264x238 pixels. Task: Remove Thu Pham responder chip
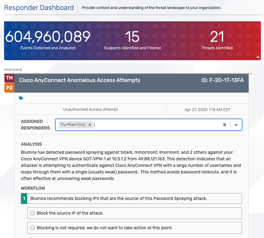90,125
